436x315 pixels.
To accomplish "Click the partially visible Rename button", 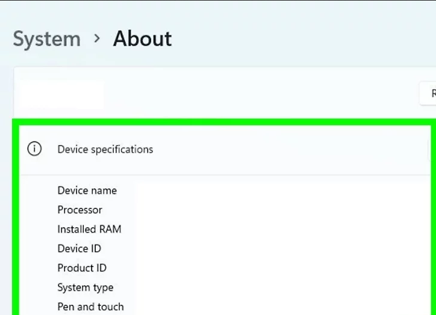I will pos(428,93).
